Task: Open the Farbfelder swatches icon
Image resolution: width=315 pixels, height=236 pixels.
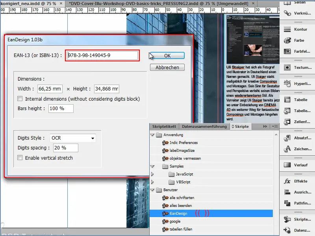Action: [x=287, y=52]
